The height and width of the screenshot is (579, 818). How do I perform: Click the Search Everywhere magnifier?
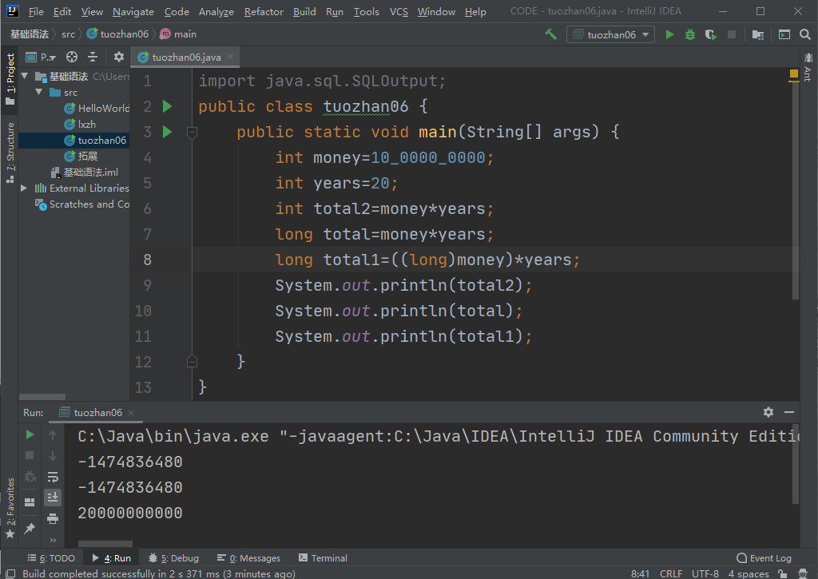coord(805,34)
